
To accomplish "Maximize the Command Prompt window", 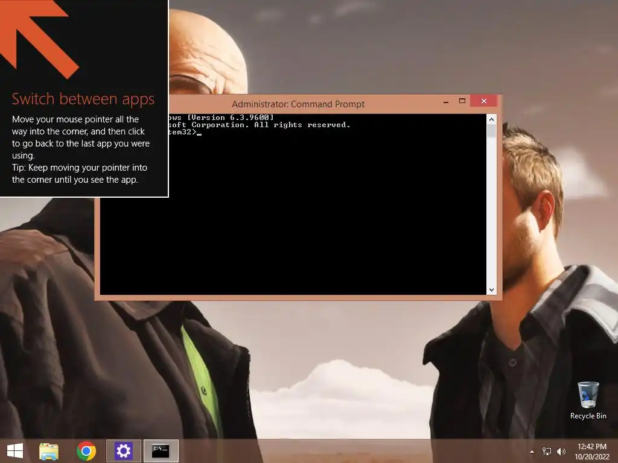I will click(x=462, y=101).
